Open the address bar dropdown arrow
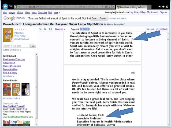171x128 pixels. (103, 7)
